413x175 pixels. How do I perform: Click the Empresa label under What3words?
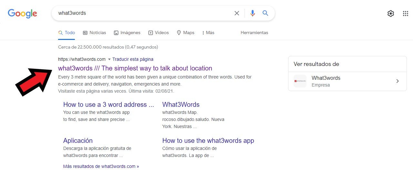[x=321, y=85]
